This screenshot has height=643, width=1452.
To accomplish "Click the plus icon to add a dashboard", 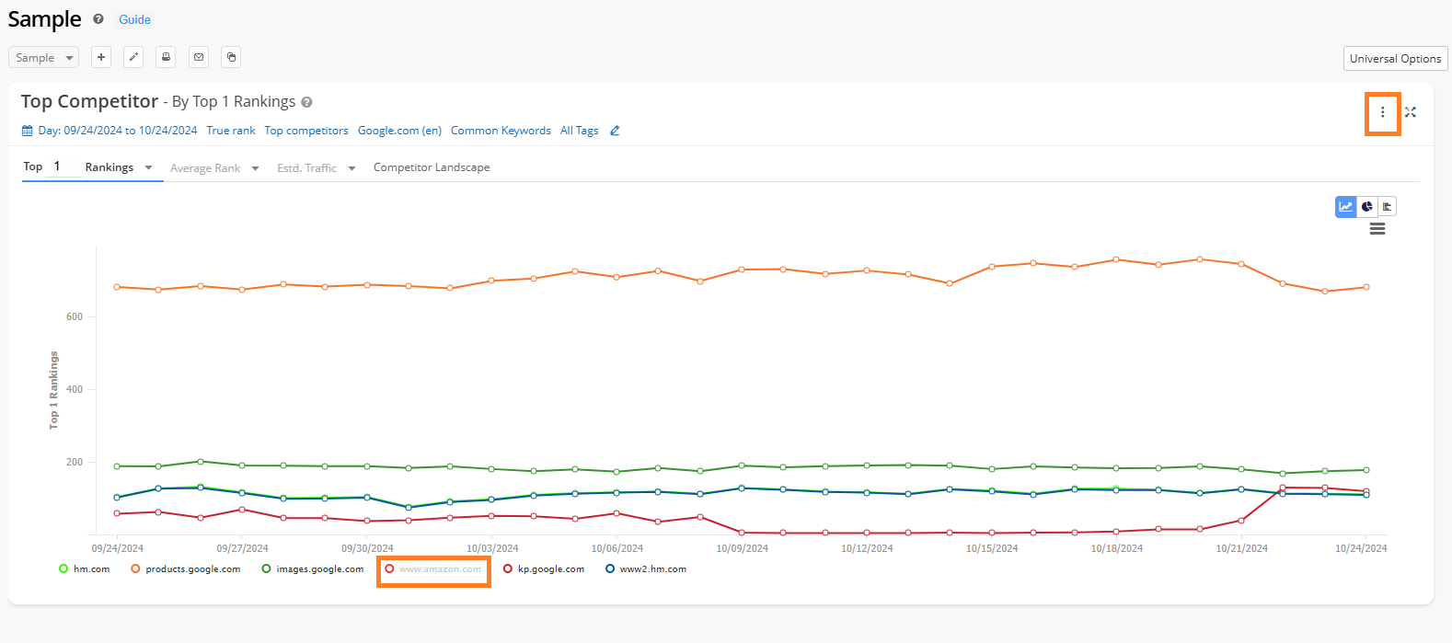I will click(101, 57).
